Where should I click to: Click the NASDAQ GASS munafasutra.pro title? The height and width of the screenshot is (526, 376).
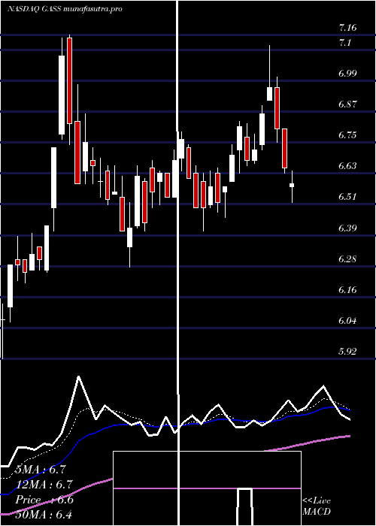pyautogui.click(x=65, y=9)
